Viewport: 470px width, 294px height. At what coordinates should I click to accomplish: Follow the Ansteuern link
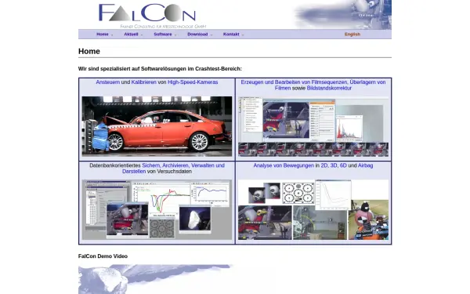point(107,82)
